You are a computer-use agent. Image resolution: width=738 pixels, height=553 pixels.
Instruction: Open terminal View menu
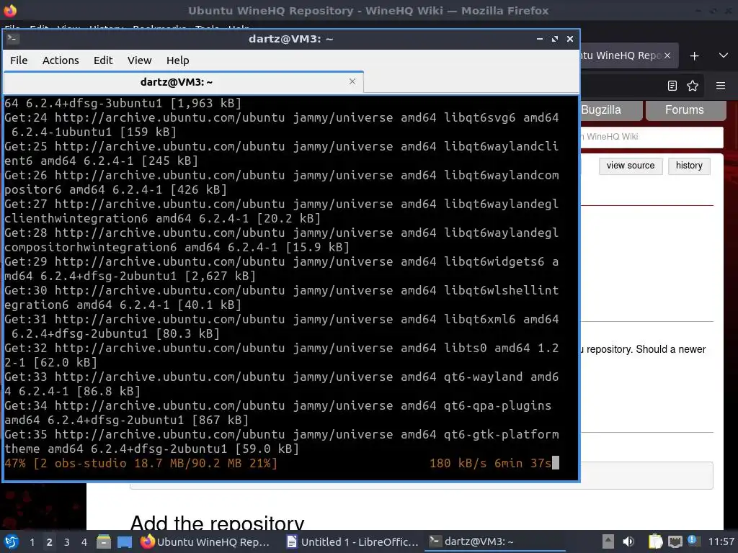(139, 60)
